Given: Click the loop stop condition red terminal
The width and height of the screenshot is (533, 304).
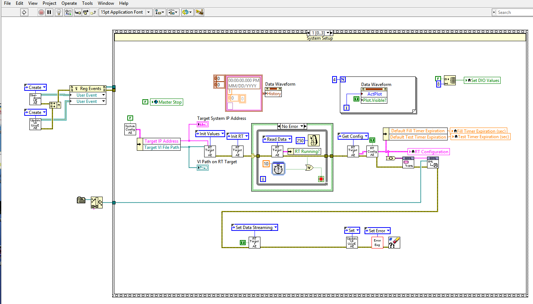Looking at the screenshot, I should (321, 179).
